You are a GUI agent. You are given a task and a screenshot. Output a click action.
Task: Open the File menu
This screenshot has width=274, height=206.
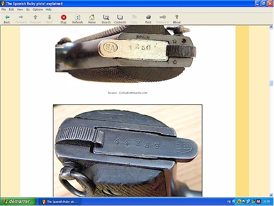(4, 9)
